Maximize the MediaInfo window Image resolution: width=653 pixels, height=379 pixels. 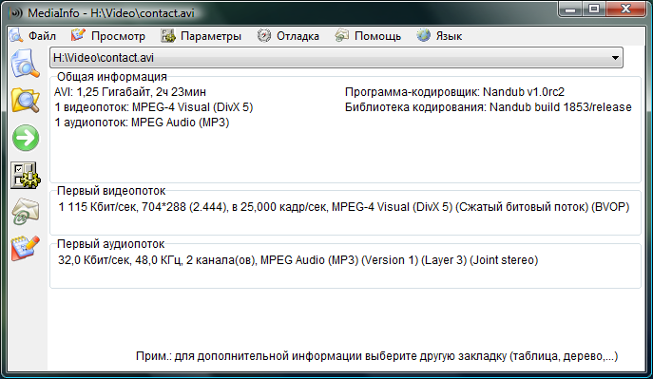click(x=594, y=9)
